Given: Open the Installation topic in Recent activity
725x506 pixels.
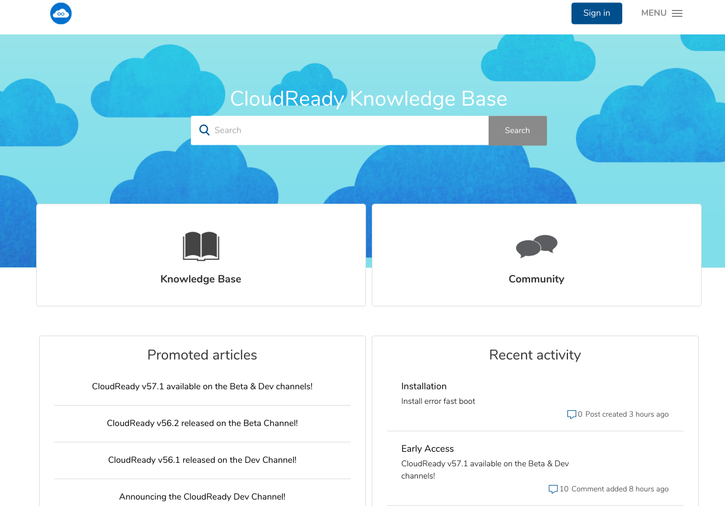Looking at the screenshot, I should point(424,386).
